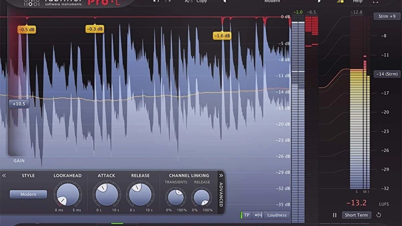Open the Strm +9 meter scale menu
Image resolution: width=402 pixels, height=226 pixels.
[387, 16]
